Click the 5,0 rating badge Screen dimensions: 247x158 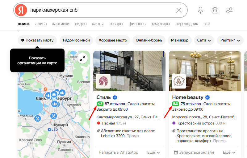(x=175, y=104)
